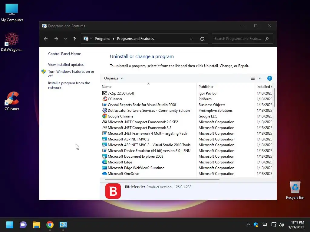Viewport: 310px width, 232px height.
Task: Click Piriform publisher cell
Action: (x=205, y=99)
